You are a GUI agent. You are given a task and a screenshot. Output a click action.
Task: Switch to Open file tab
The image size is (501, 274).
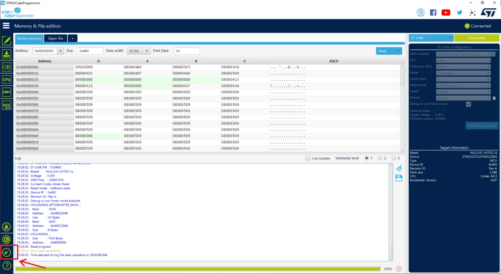tap(56, 38)
